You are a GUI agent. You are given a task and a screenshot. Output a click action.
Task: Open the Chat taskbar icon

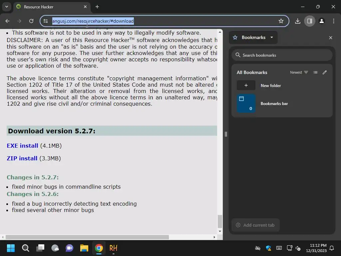(69, 248)
